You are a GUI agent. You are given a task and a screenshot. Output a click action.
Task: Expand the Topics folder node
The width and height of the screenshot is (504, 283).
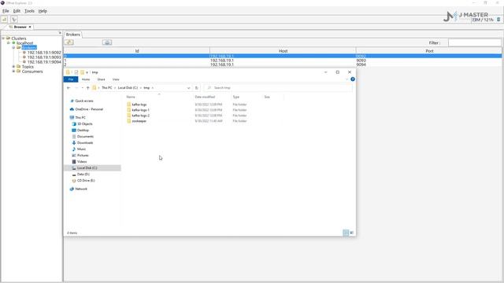14,67
